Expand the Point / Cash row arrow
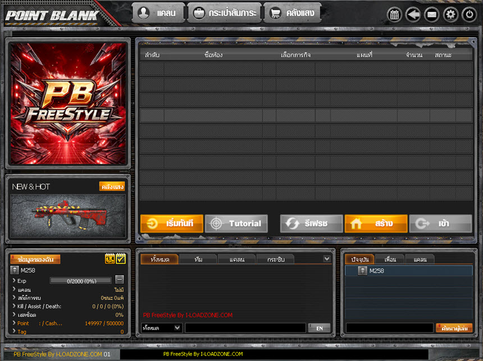The image size is (483, 361). pos(14,323)
